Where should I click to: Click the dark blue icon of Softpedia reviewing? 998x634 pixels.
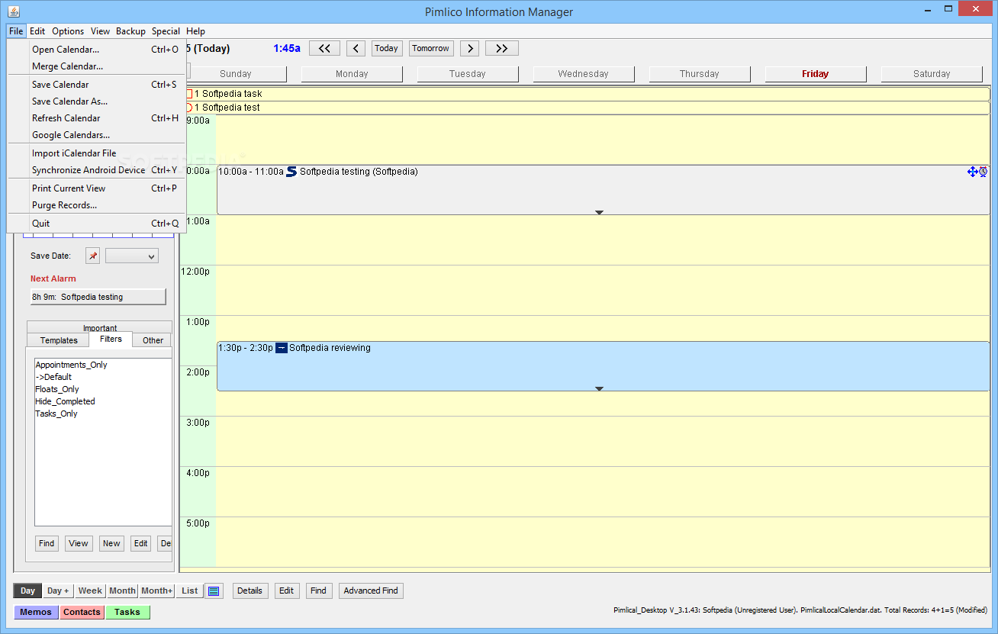coord(282,348)
